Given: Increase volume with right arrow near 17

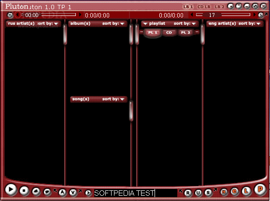Looking at the screenshot, I should (x=255, y=15).
